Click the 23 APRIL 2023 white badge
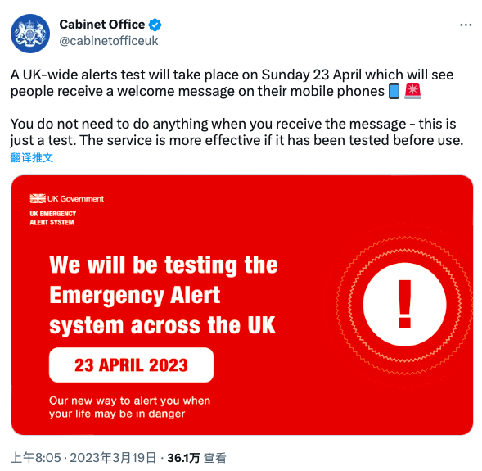 click(131, 365)
